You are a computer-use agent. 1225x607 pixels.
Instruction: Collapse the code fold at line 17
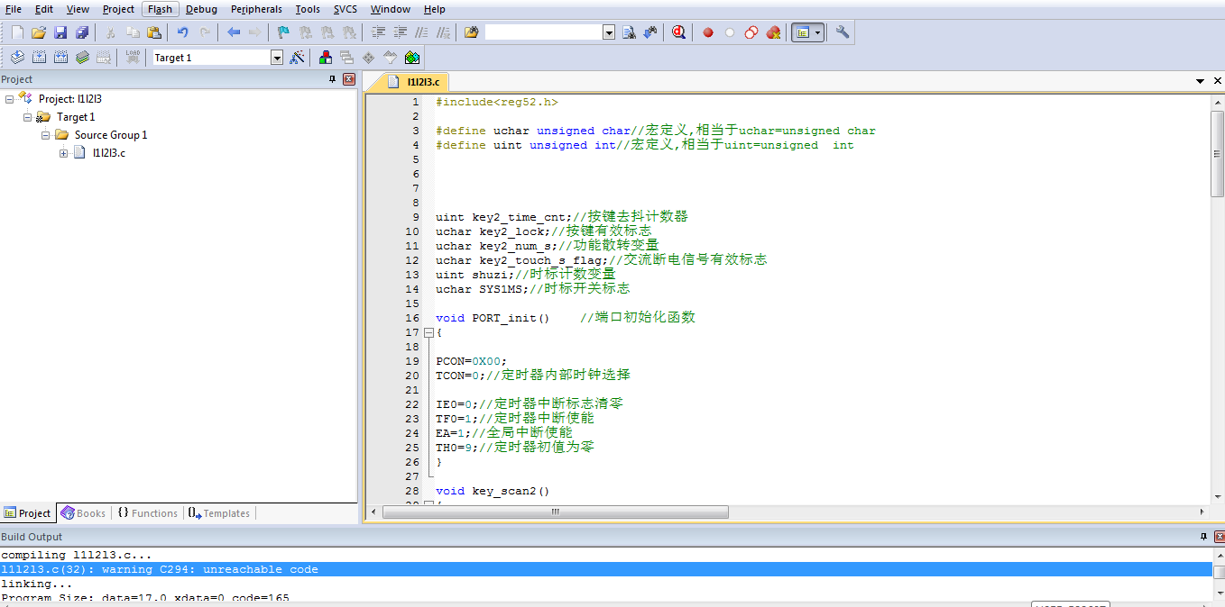pos(429,332)
